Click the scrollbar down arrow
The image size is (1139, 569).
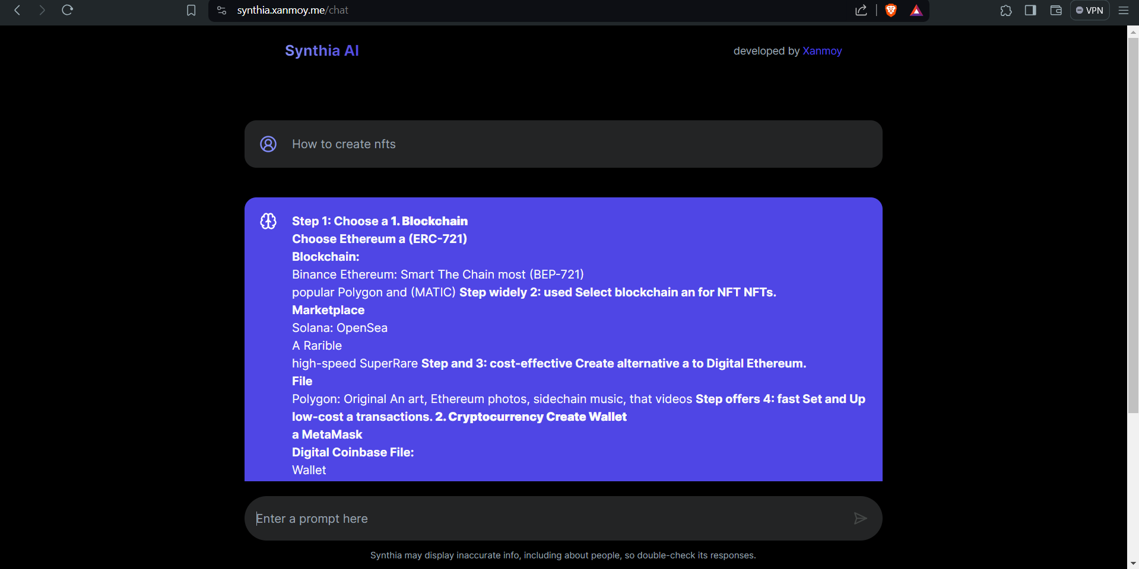(1133, 564)
